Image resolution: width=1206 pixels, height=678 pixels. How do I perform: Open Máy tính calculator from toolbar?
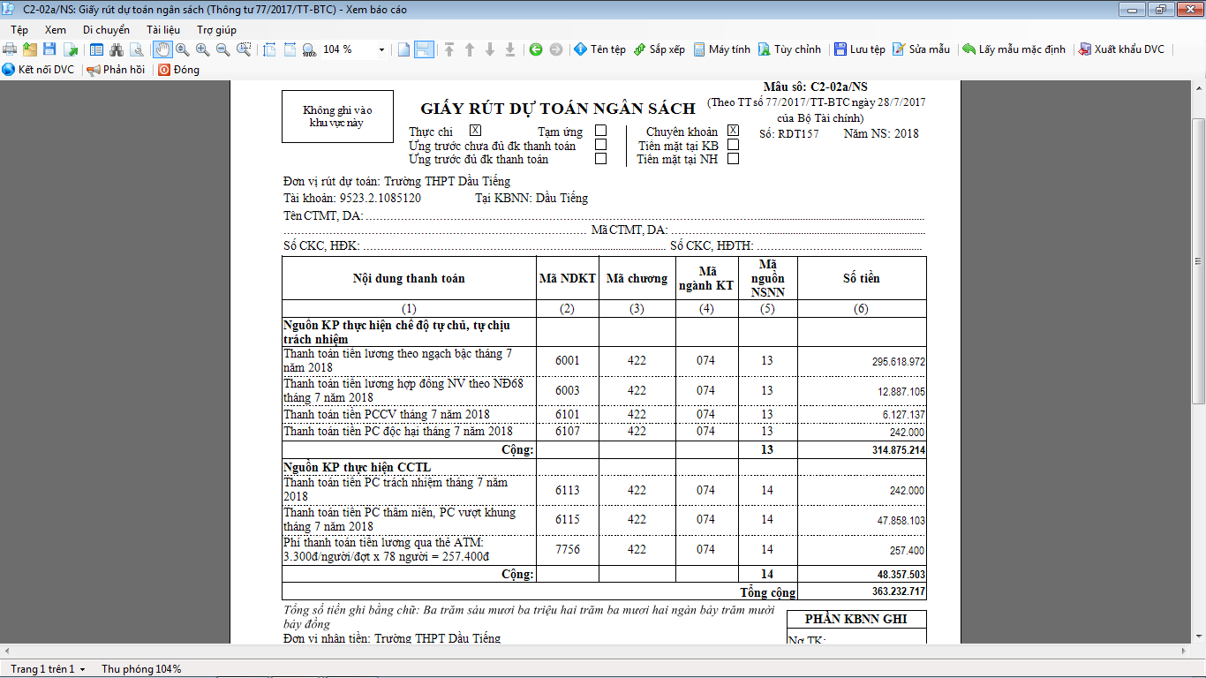pyautogui.click(x=721, y=49)
